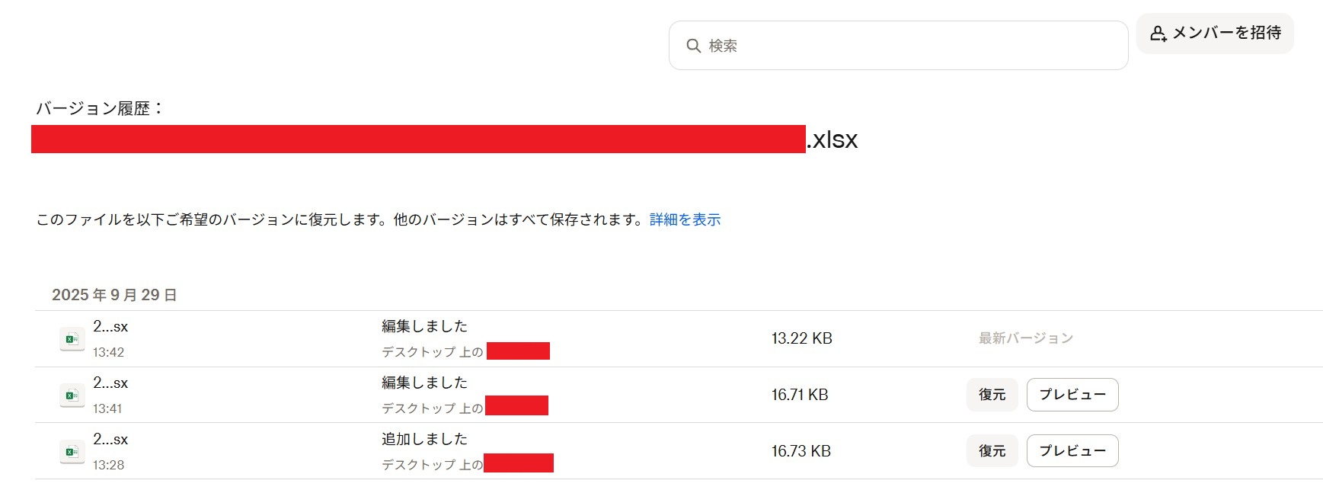This screenshot has height=490, width=1323.
Task: Click the 追加しました entry at 13:28
Action: coord(424,439)
